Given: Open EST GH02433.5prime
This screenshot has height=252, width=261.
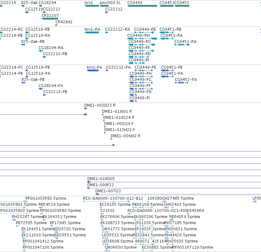Looking at the screenshot, I should tap(168, 208).
